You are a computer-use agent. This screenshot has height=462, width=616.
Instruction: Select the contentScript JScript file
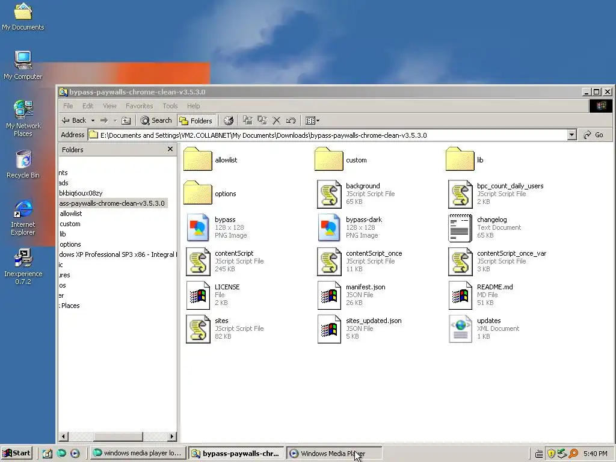198,262
